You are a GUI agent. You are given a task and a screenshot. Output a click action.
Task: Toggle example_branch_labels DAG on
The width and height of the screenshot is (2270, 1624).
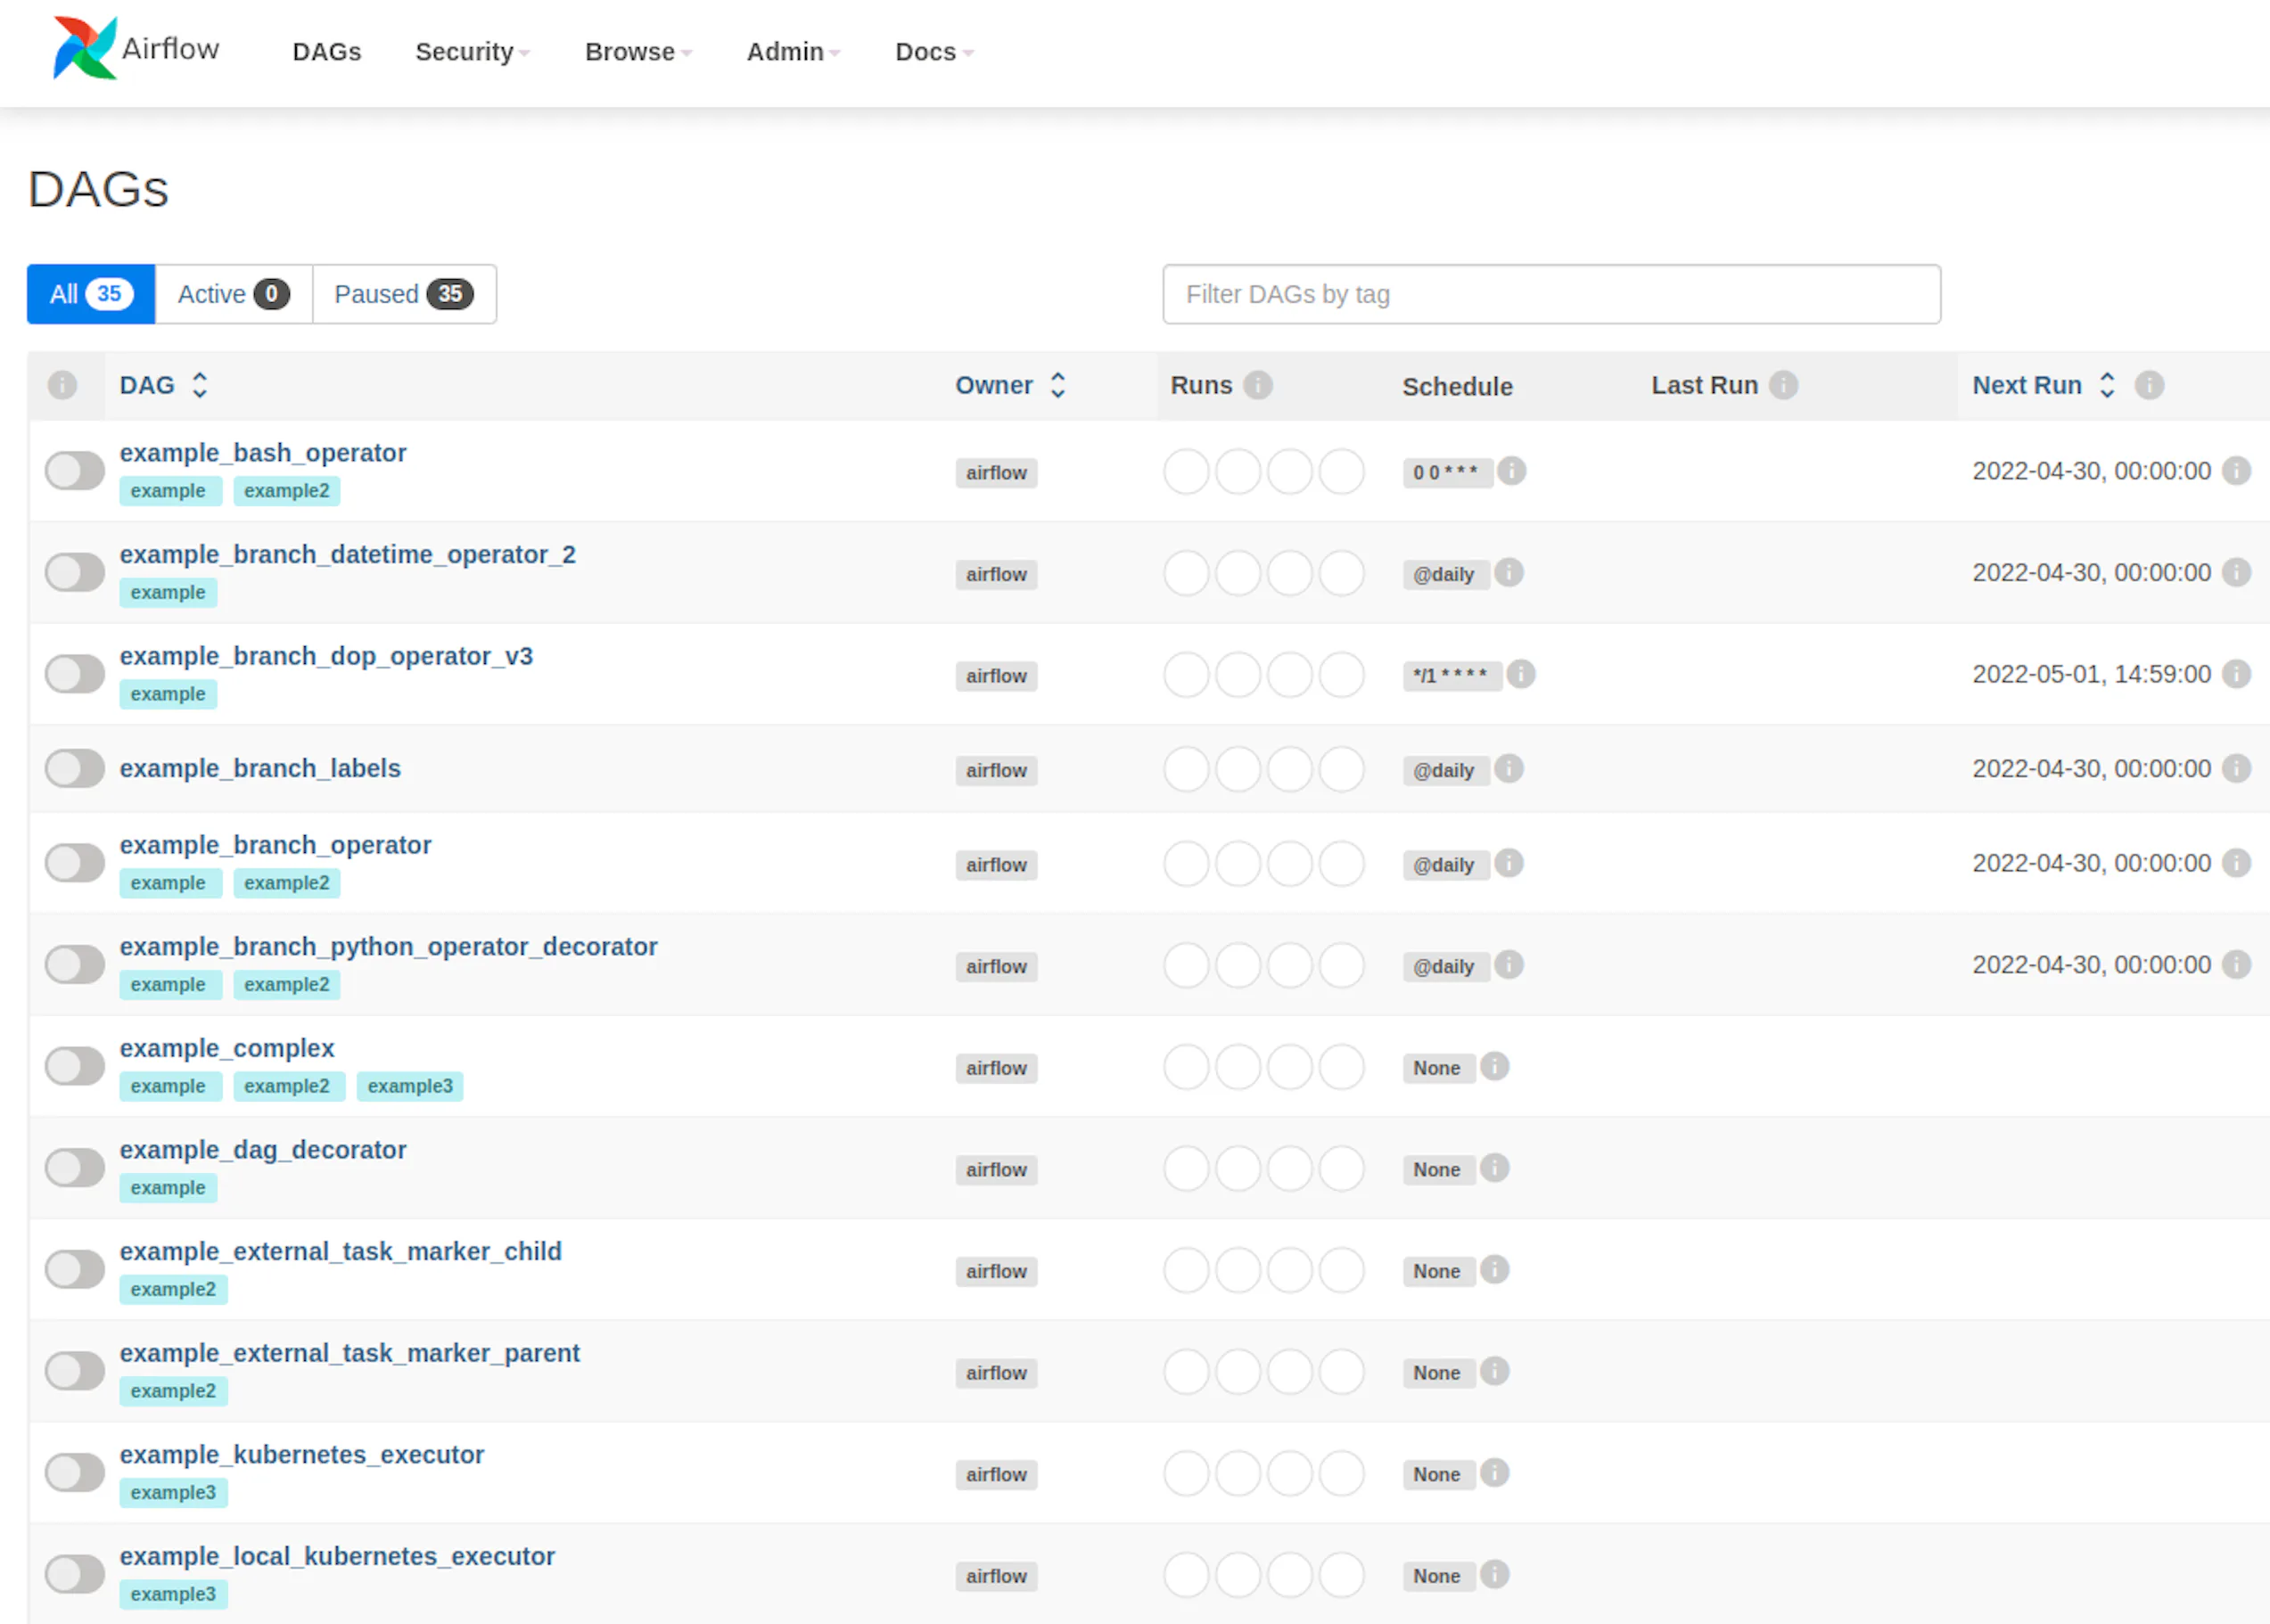pos(75,768)
